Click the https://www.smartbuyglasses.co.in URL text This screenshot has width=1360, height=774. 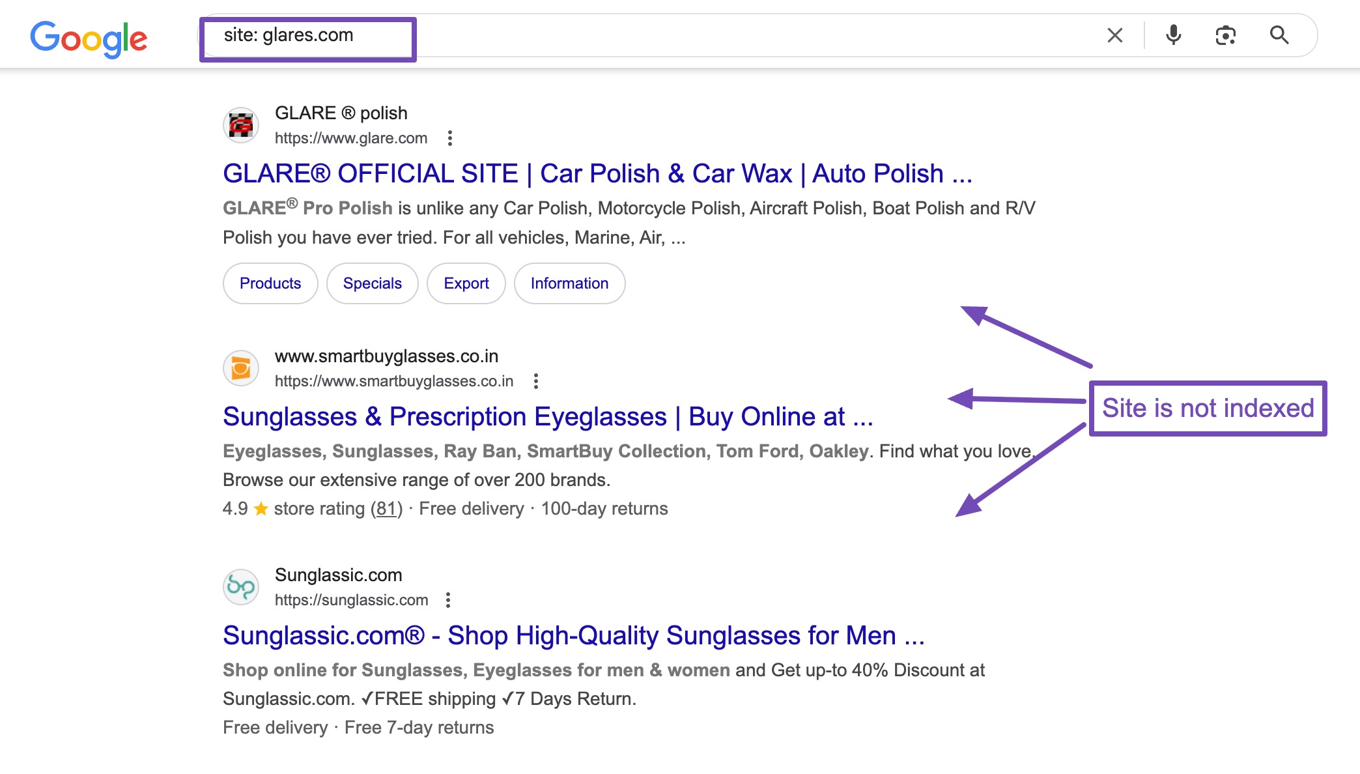click(x=394, y=381)
